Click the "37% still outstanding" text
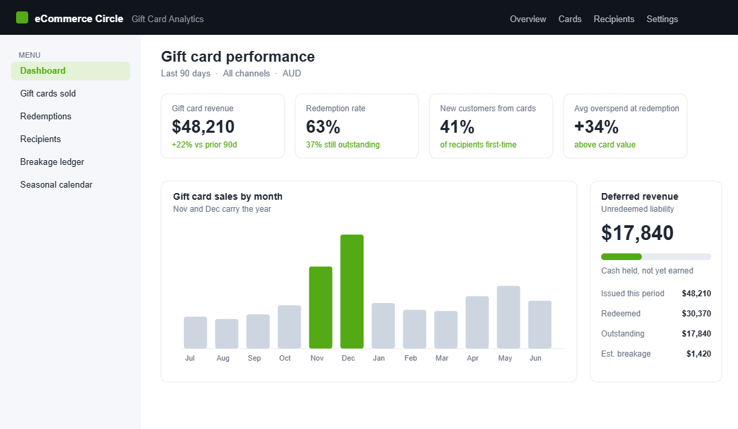Image resolution: width=738 pixels, height=429 pixels. [343, 145]
